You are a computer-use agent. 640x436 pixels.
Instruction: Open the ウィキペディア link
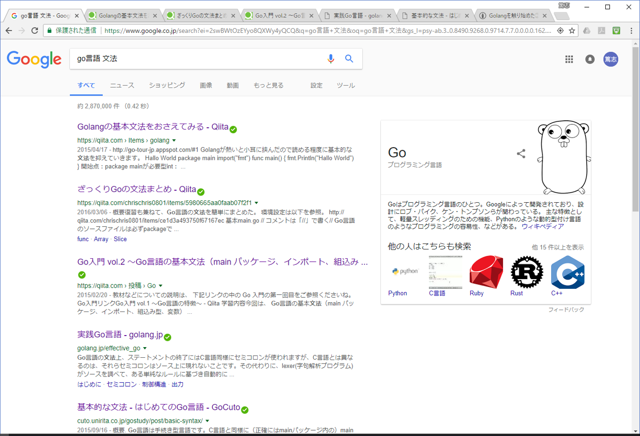(x=543, y=227)
